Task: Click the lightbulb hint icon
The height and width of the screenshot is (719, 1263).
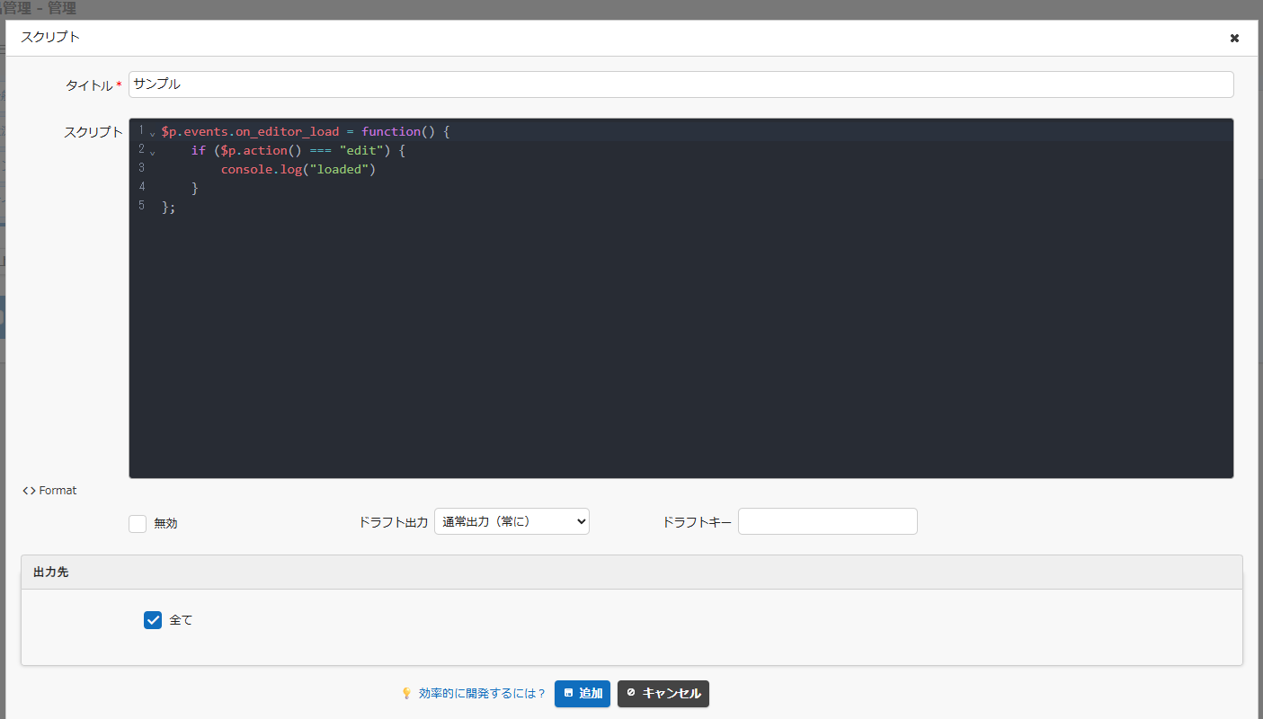Action: click(406, 694)
